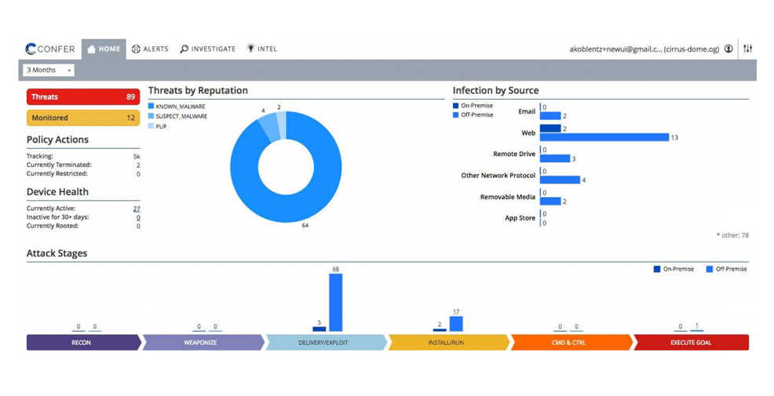Click the Investigate magnifier icon
Viewport: 774px width, 396px height.
coord(184,49)
